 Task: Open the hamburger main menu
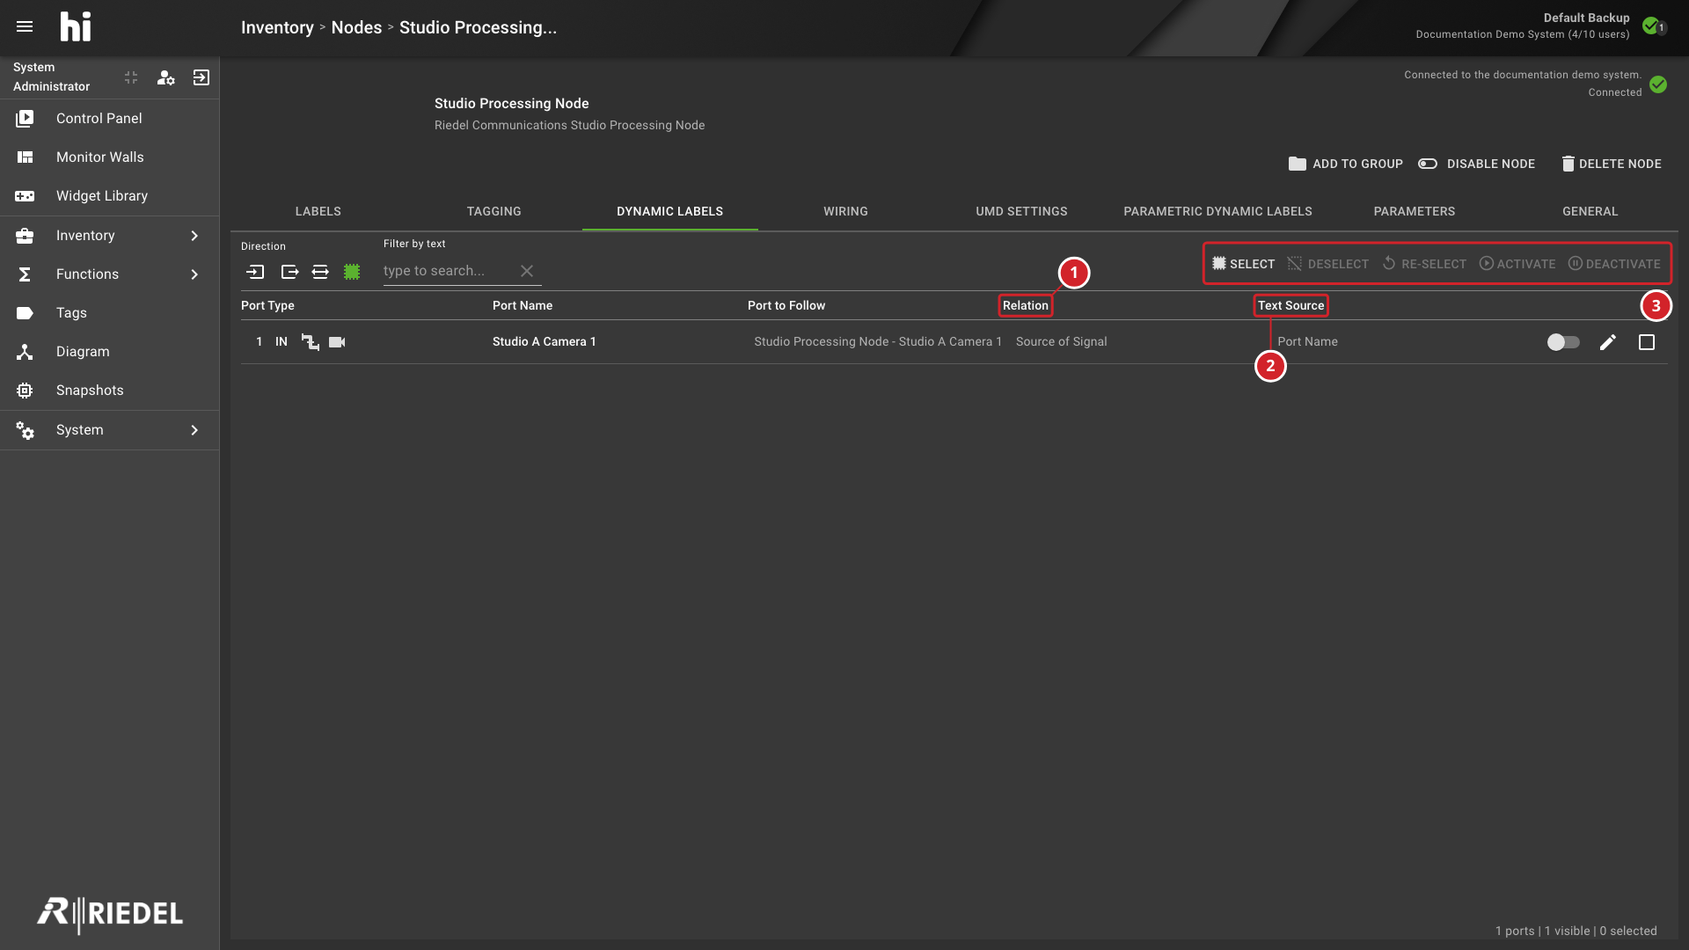pyautogui.click(x=25, y=26)
